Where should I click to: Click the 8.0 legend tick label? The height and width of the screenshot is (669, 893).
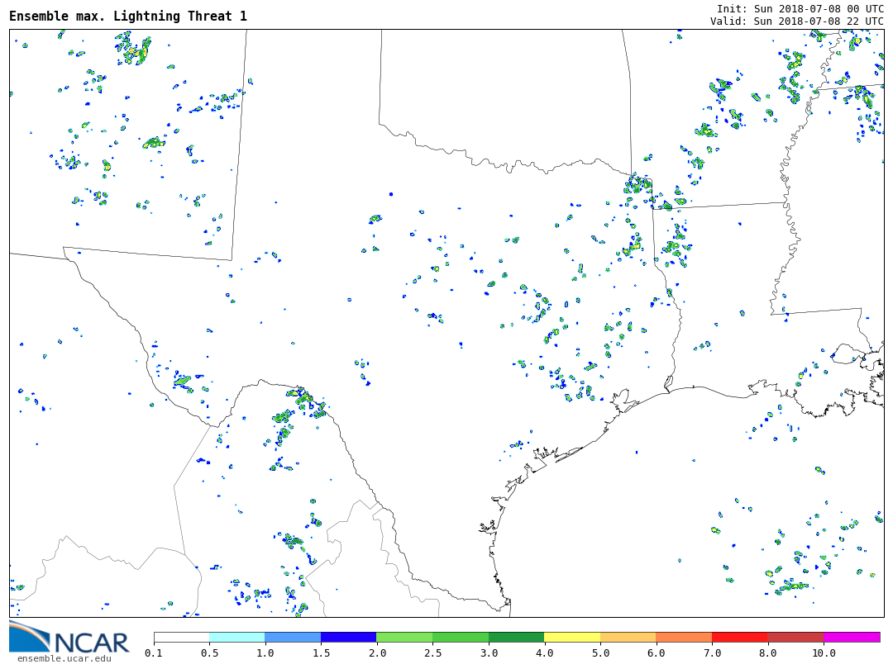point(767,652)
